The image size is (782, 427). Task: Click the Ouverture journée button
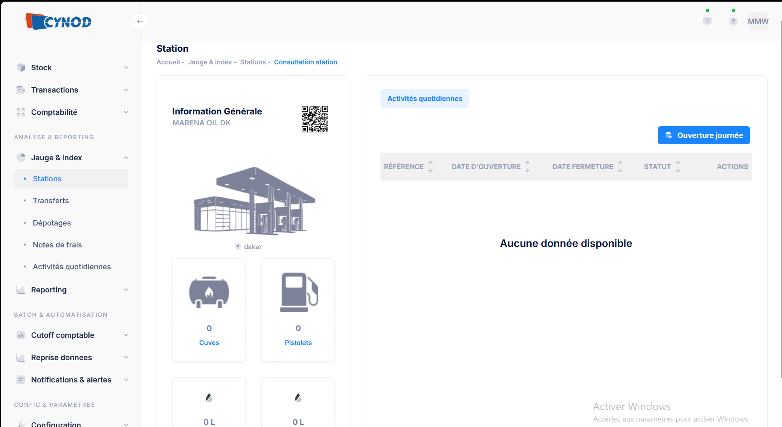point(703,135)
